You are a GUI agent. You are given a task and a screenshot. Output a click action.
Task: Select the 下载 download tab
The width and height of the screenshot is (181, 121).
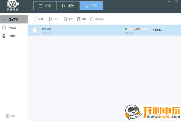point(91,6)
